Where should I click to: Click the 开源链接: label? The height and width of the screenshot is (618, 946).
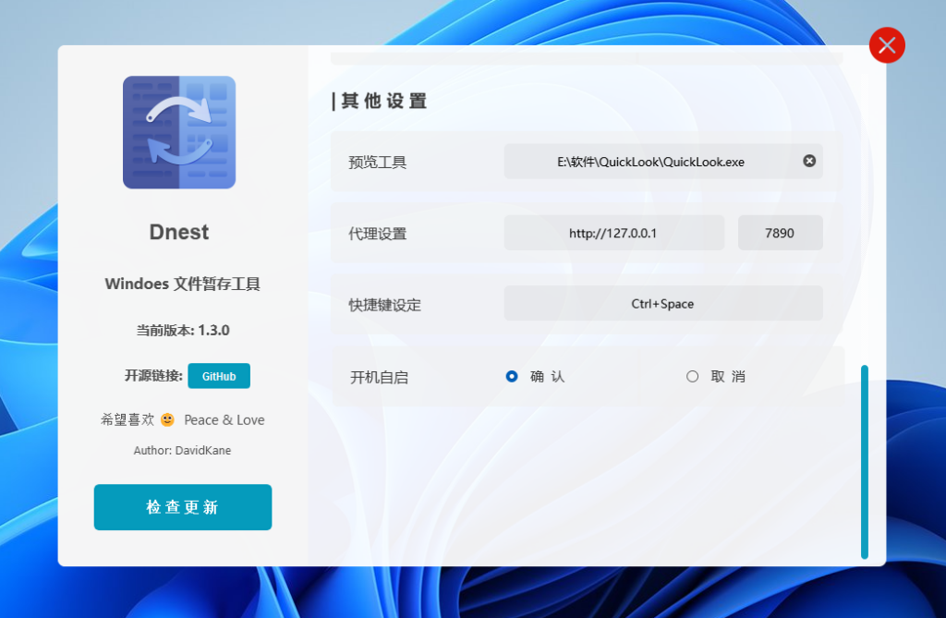coord(153,376)
